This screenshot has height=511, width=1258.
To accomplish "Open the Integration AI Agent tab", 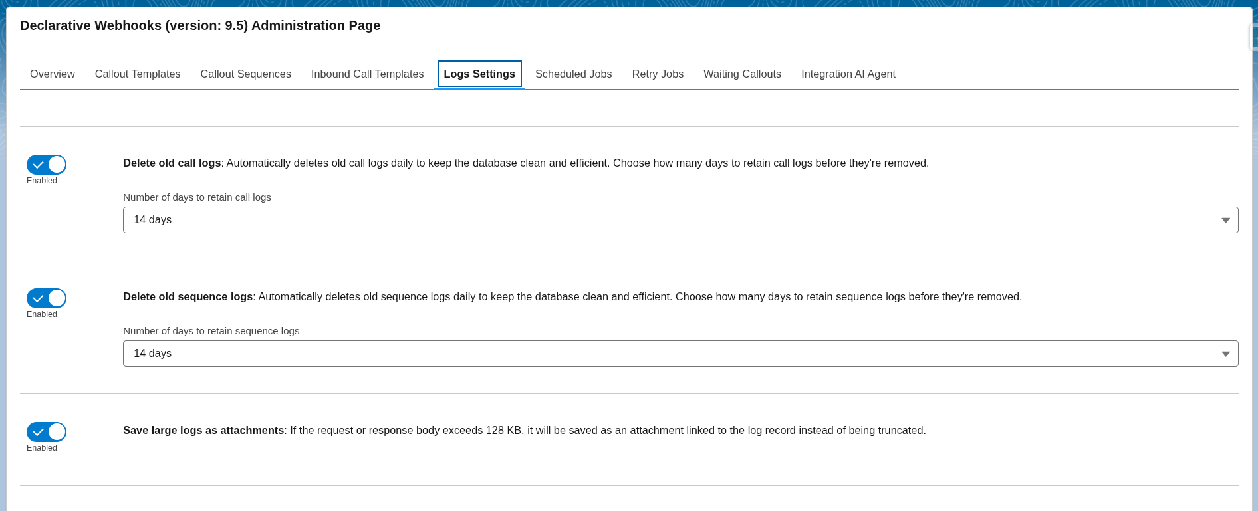I will click(848, 74).
